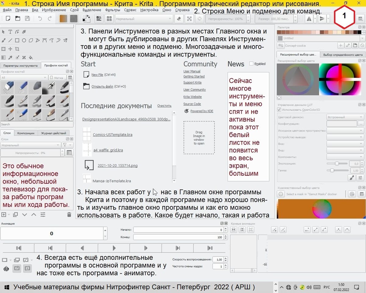Open the Исходное цветовое пространство dropdown
This screenshot has width=366, height=293.
pos(345,130)
